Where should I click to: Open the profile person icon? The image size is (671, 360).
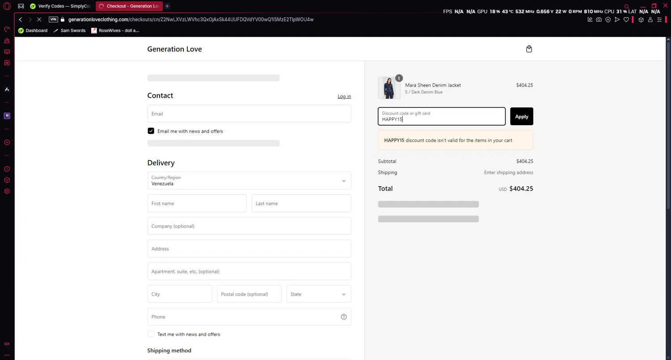[650, 20]
